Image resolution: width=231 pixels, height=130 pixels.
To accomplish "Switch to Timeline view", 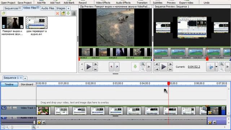I will click(9, 84).
